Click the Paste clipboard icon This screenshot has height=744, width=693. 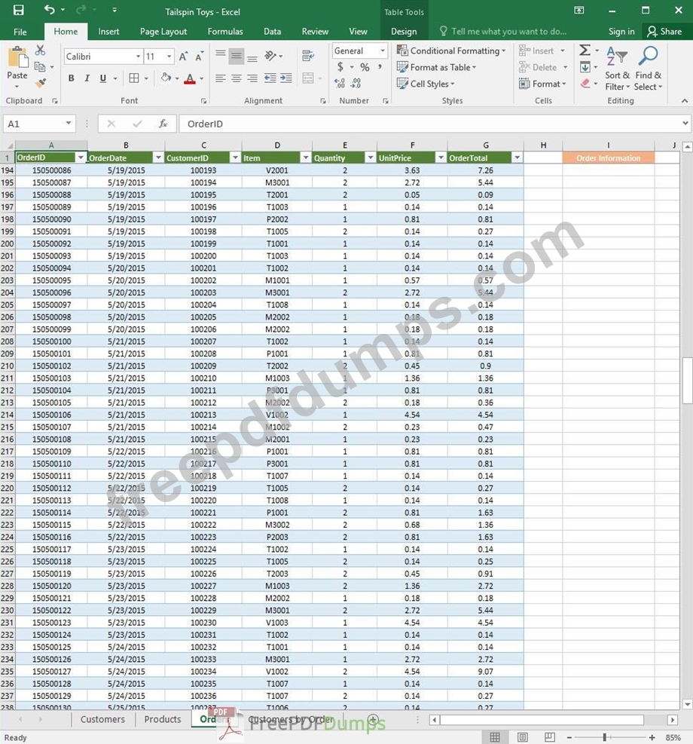(x=17, y=58)
